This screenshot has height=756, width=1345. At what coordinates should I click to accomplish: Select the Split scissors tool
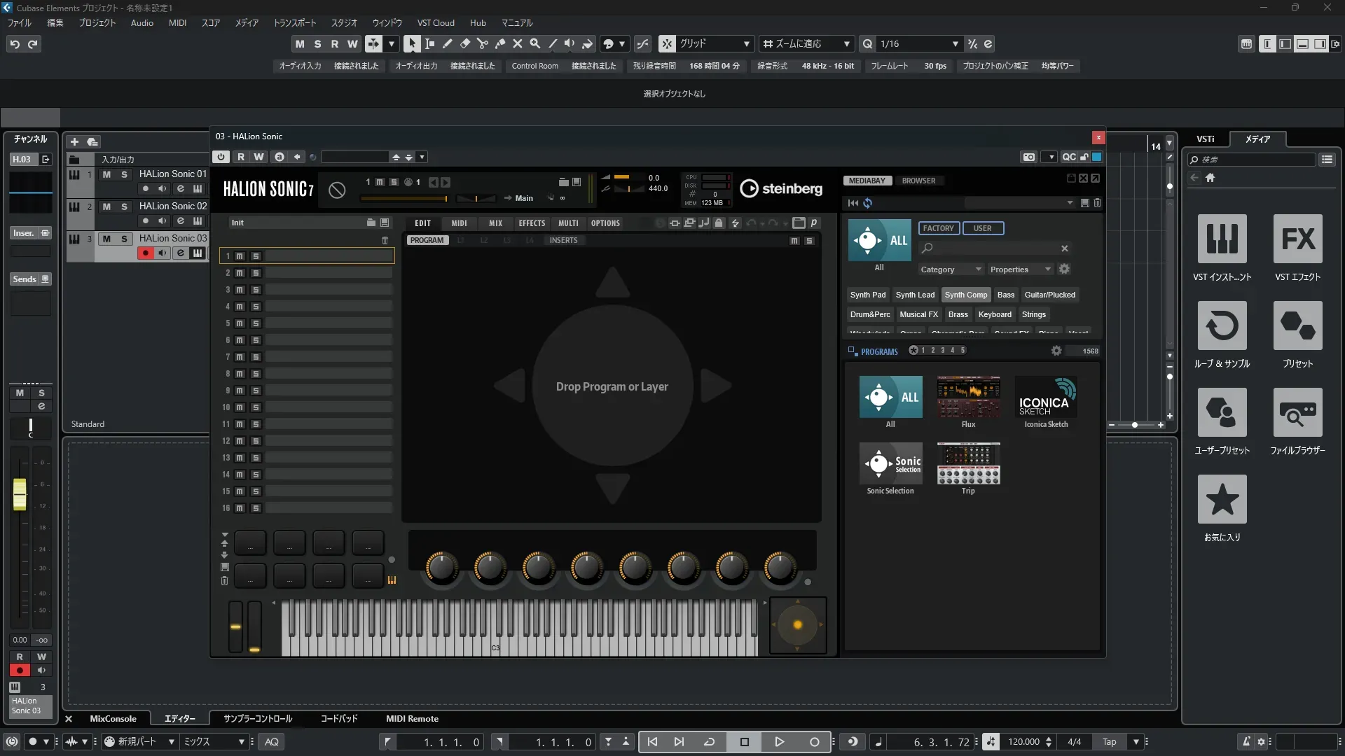(482, 43)
